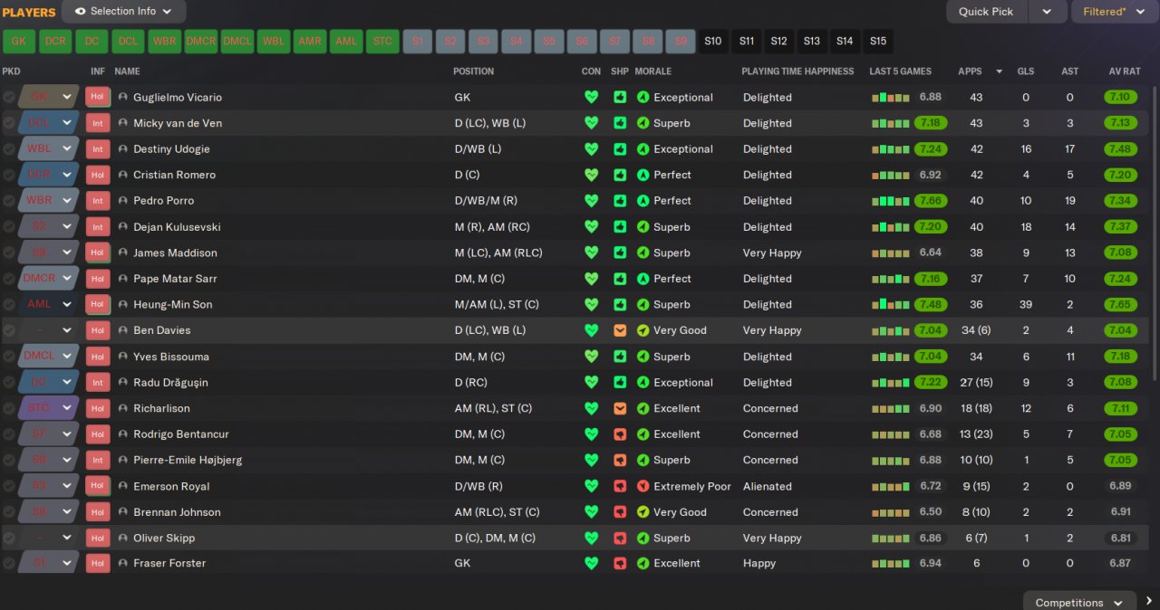The width and height of the screenshot is (1160, 610).
Task: Click Brennan Johnson's red sharpness icon
Action: tap(620, 512)
